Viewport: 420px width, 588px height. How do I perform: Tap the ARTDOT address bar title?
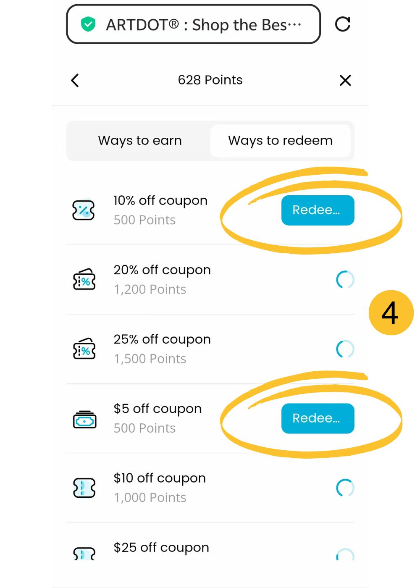click(203, 25)
